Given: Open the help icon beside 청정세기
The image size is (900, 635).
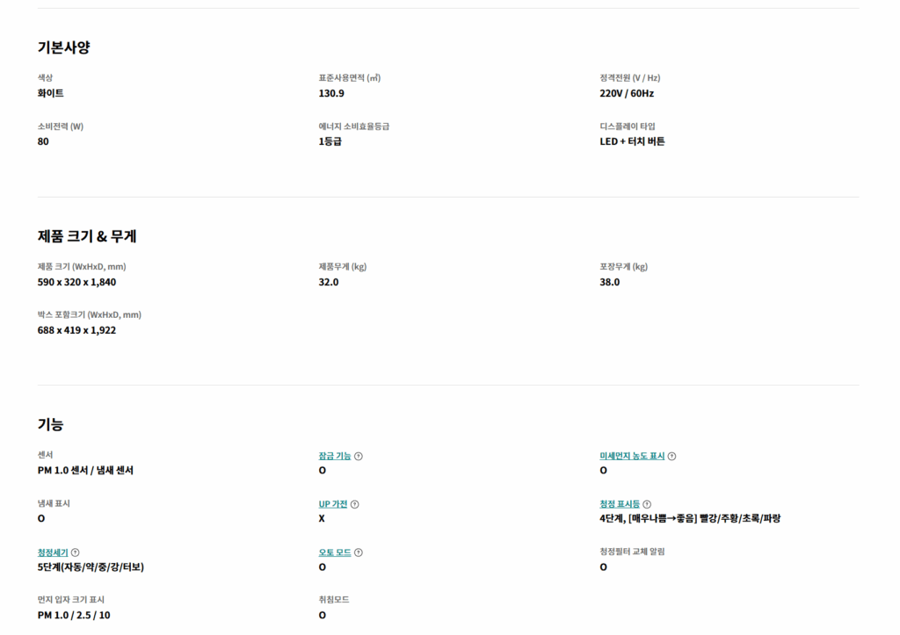Looking at the screenshot, I should point(76,552).
